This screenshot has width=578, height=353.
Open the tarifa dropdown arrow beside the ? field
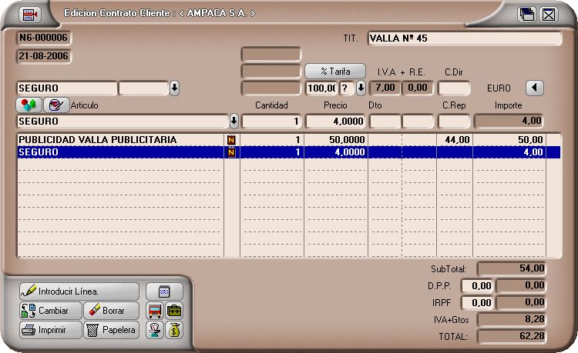pos(361,88)
